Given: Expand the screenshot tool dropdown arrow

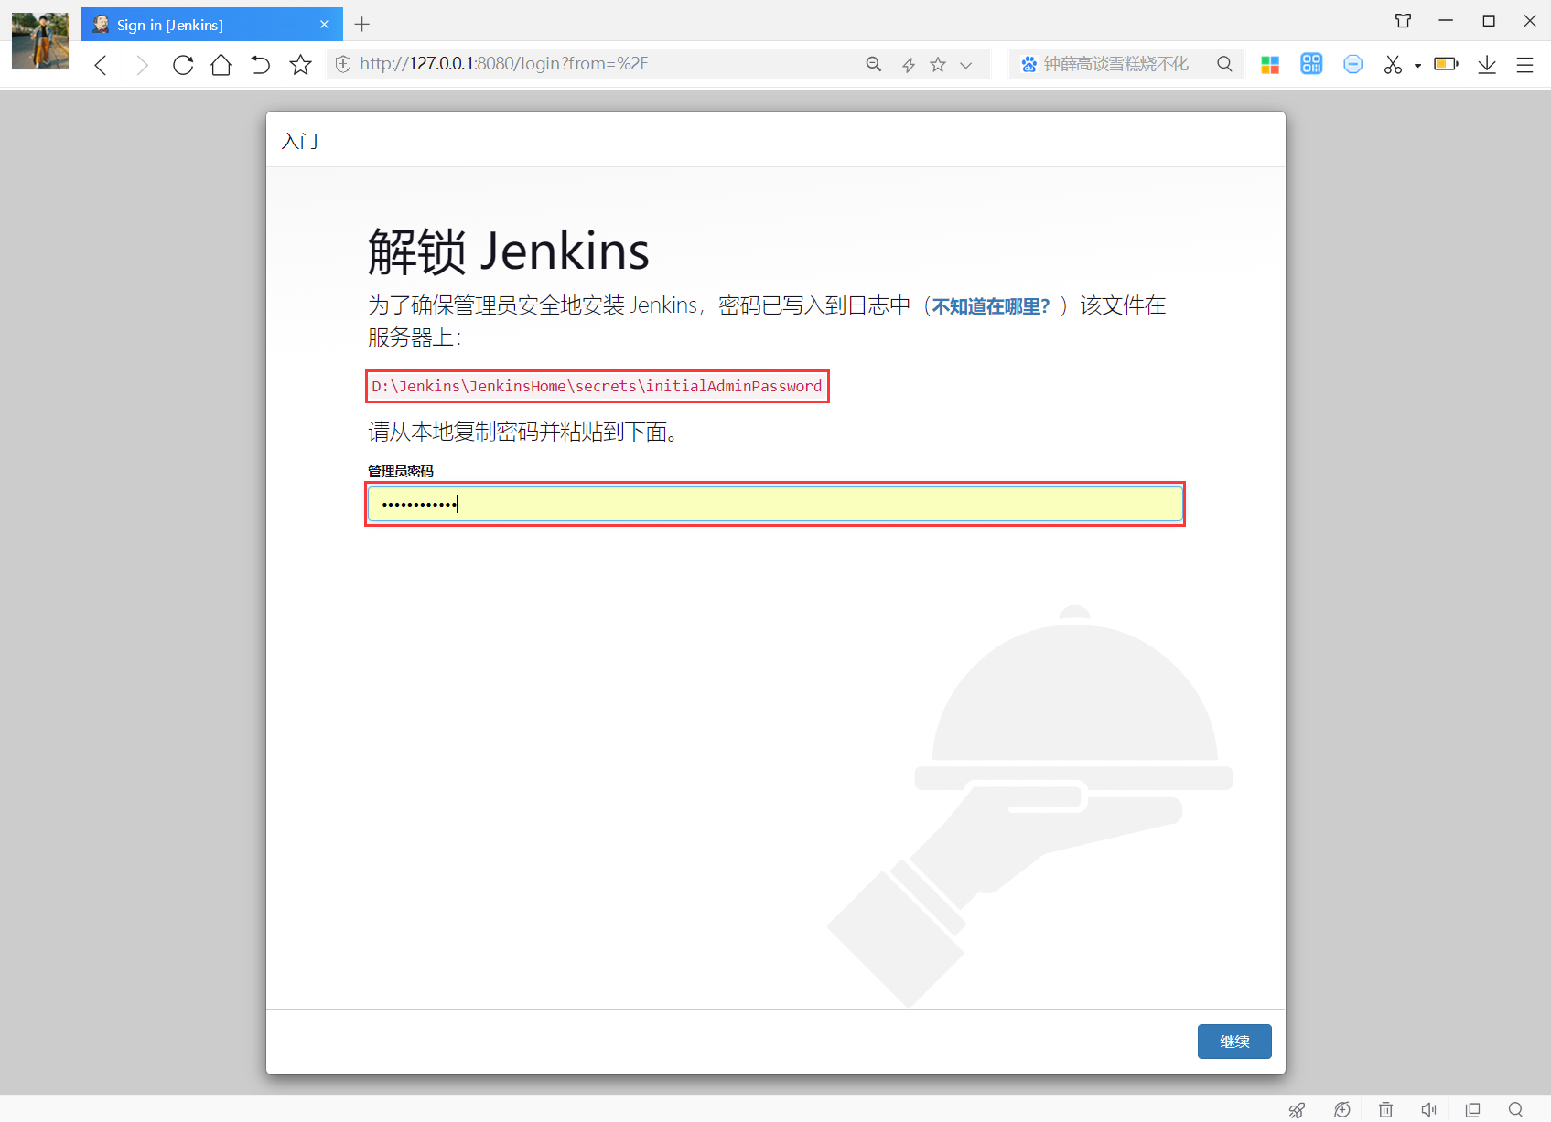Looking at the screenshot, I should [x=1417, y=66].
